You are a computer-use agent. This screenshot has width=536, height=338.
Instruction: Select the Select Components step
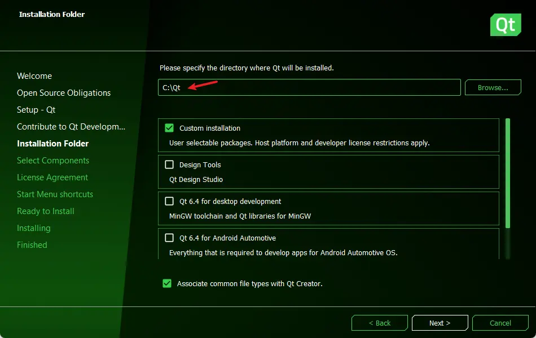[53, 161]
